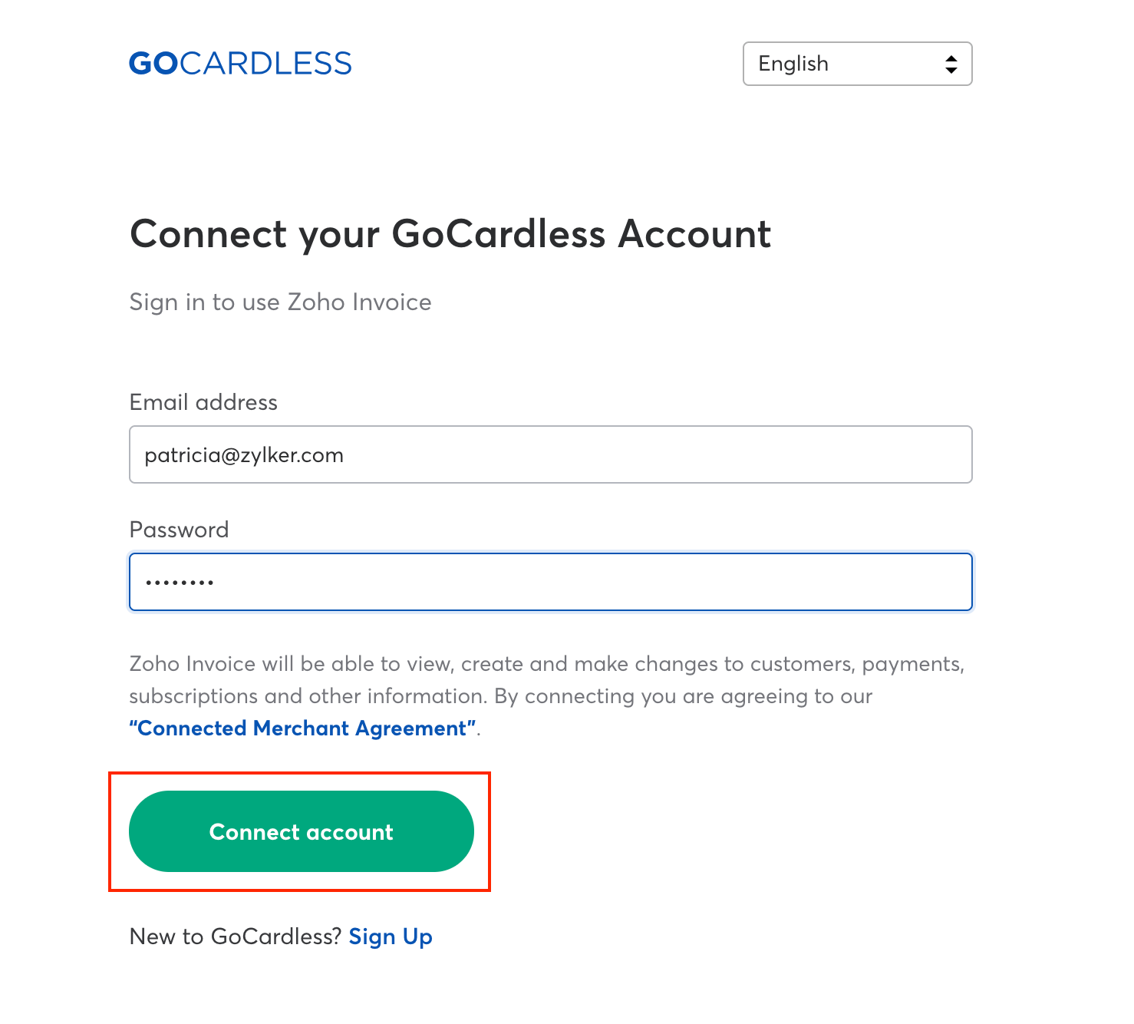The image size is (1134, 1024).
Task: Click the Connect your GoCardless Account heading
Action: pos(450,235)
